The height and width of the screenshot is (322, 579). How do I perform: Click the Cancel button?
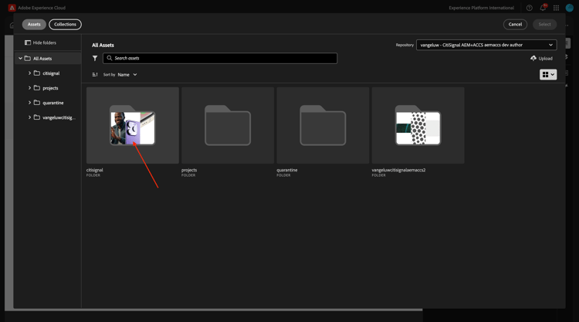(515, 25)
